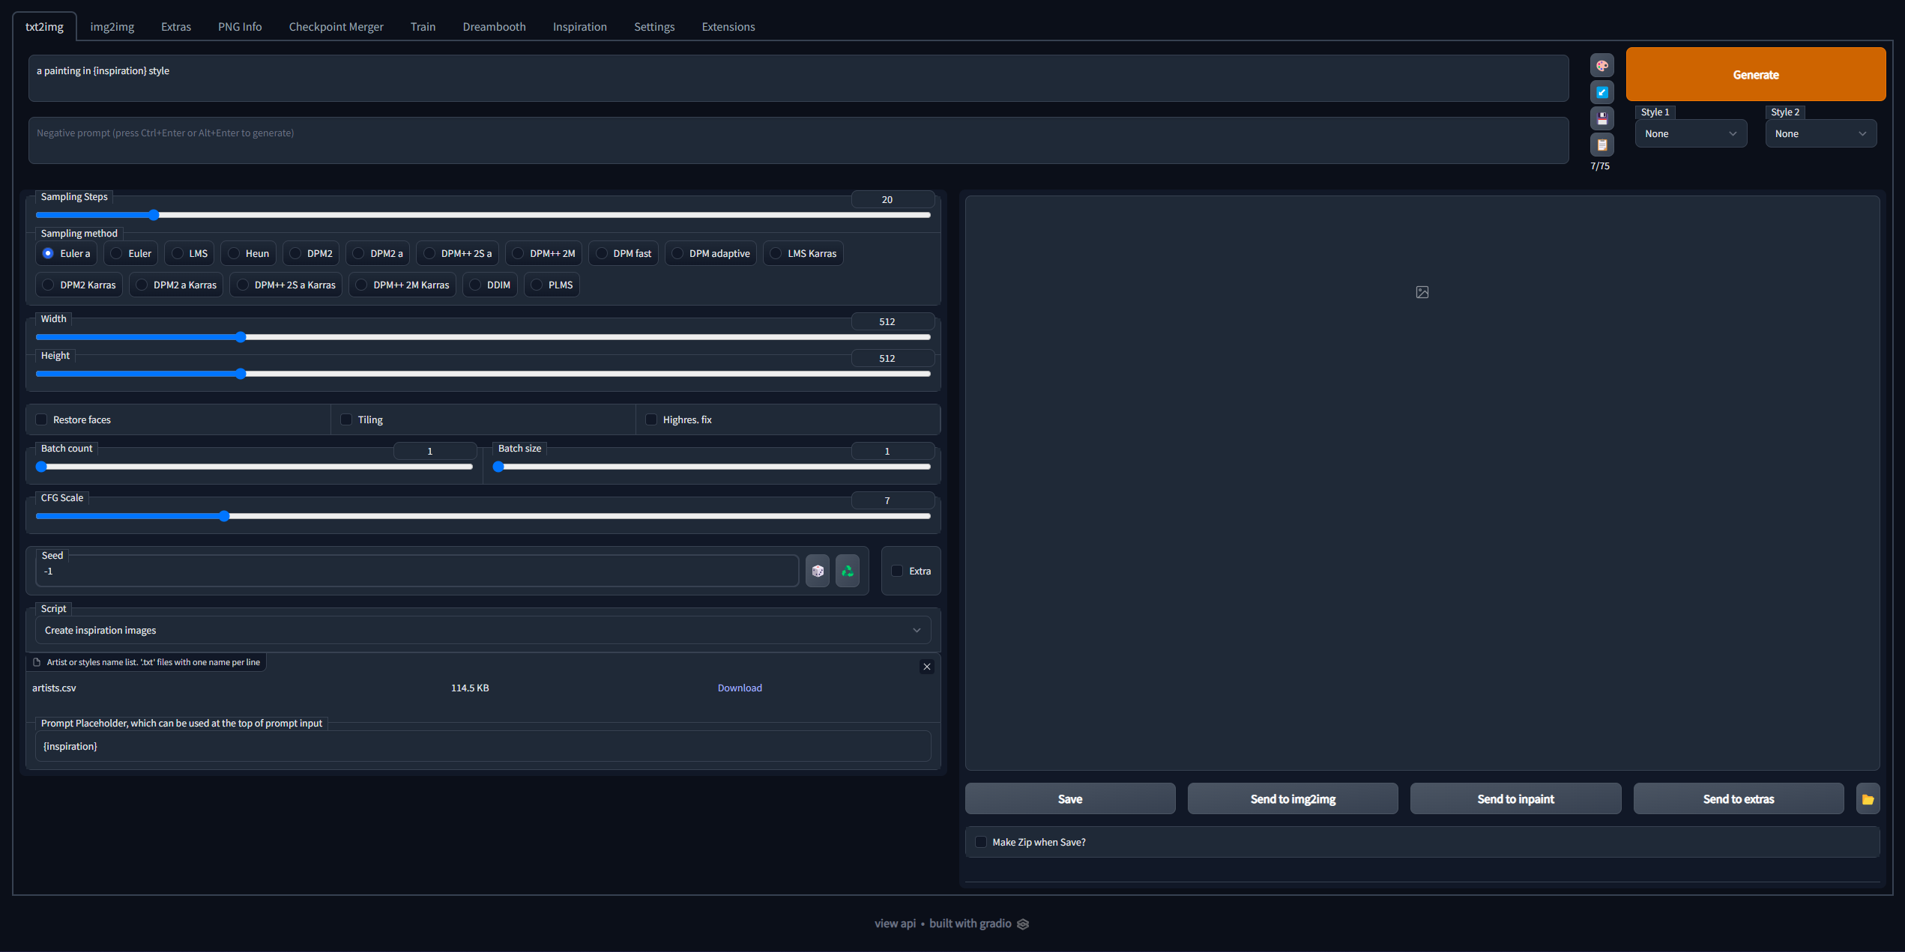
Task: Click the dice random seed icon
Action: (x=818, y=571)
